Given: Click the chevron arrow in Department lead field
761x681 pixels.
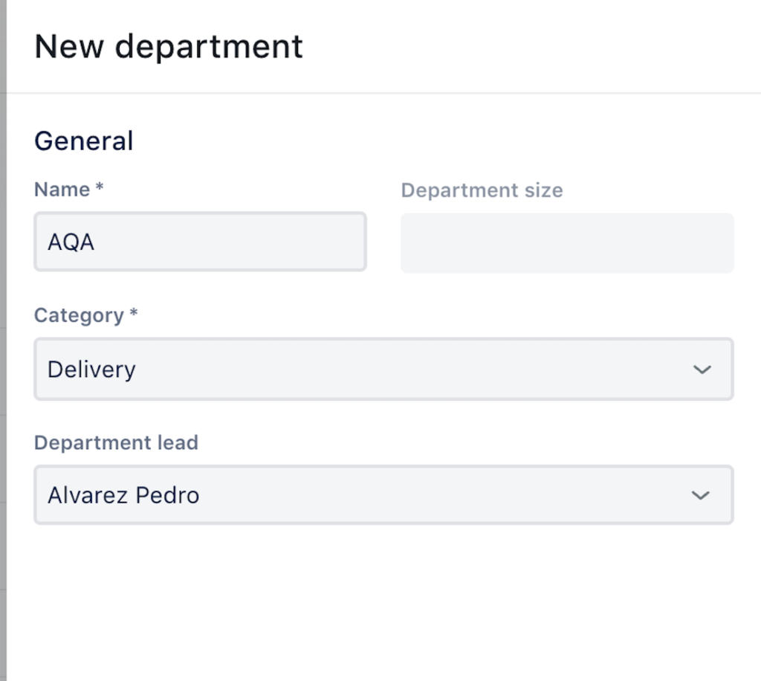Looking at the screenshot, I should (700, 496).
